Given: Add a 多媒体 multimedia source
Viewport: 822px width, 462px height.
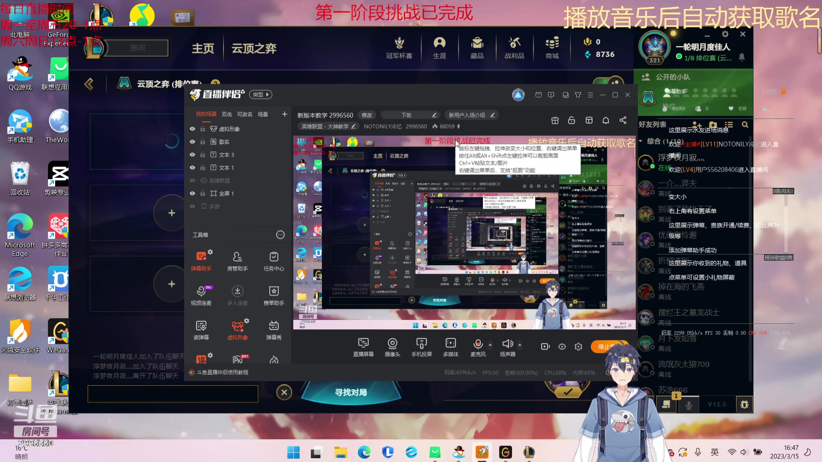Looking at the screenshot, I should coord(450,347).
